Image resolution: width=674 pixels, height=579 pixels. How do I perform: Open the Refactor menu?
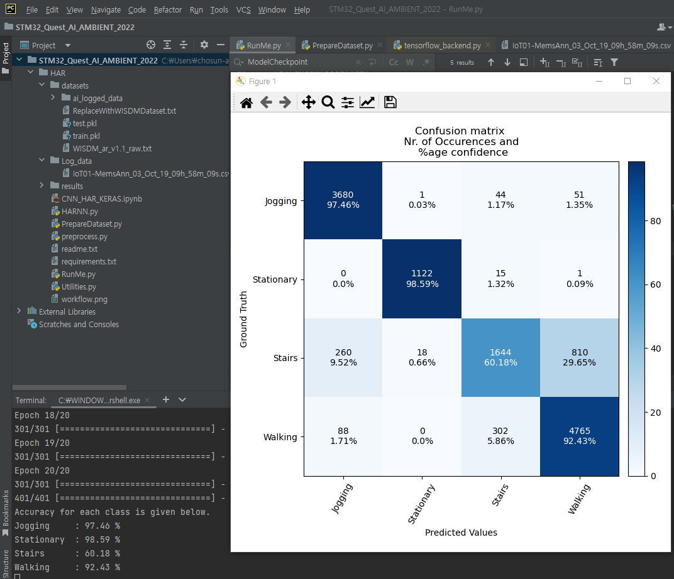pos(167,10)
